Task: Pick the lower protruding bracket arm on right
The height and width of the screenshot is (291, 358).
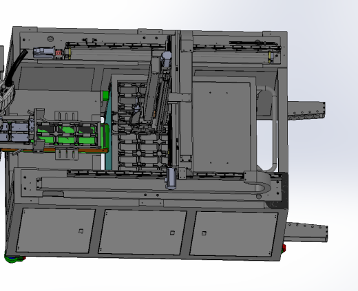Action: pos(306,232)
